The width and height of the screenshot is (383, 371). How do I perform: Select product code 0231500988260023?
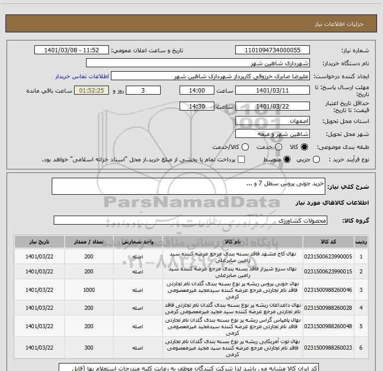click(328, 348)
